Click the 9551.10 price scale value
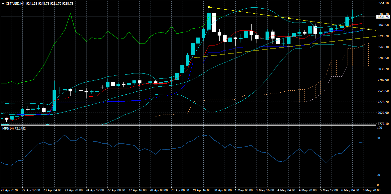Screen dimensions: 391x194 pyautogui.click(x=383, y=3)
